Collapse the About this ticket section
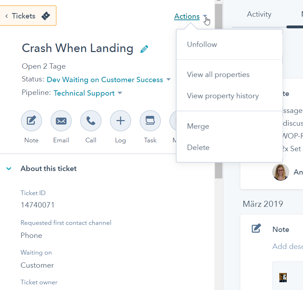The width and height of the screenshot is (303, 290). 9,169
